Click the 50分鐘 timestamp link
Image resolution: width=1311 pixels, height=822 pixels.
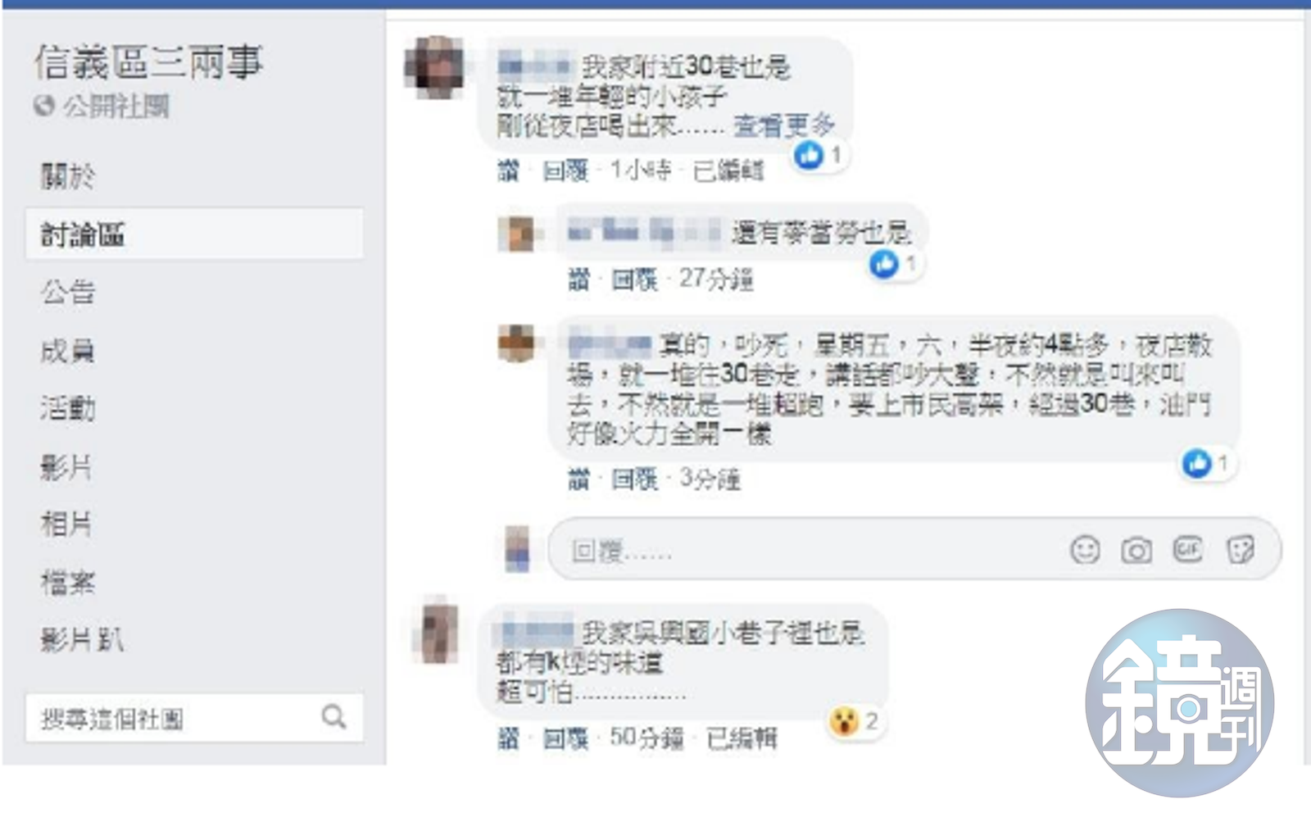(x=646, y=738)
